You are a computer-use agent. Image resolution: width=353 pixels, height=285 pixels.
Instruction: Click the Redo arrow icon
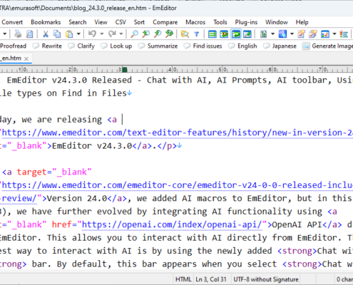click(112, 34)
